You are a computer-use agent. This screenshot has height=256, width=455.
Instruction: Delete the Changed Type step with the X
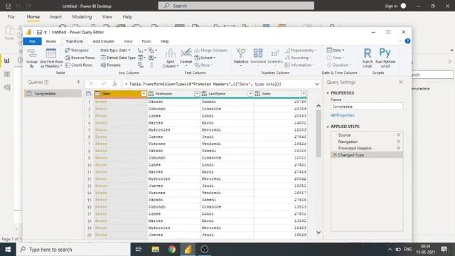(335, 155)
